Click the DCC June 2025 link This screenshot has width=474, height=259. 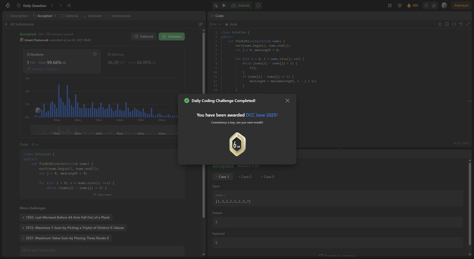(261, 115)
